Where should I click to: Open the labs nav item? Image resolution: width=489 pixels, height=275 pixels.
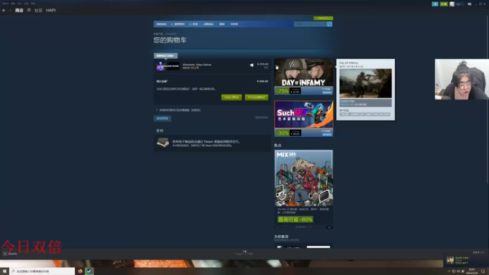234,24
